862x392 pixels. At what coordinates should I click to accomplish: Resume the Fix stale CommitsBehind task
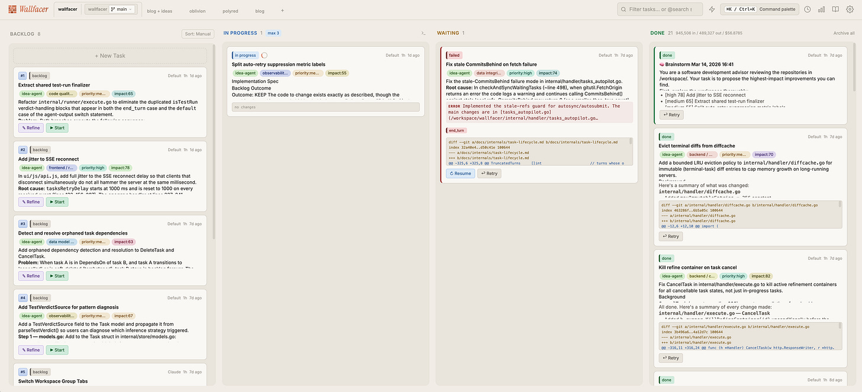460,173
